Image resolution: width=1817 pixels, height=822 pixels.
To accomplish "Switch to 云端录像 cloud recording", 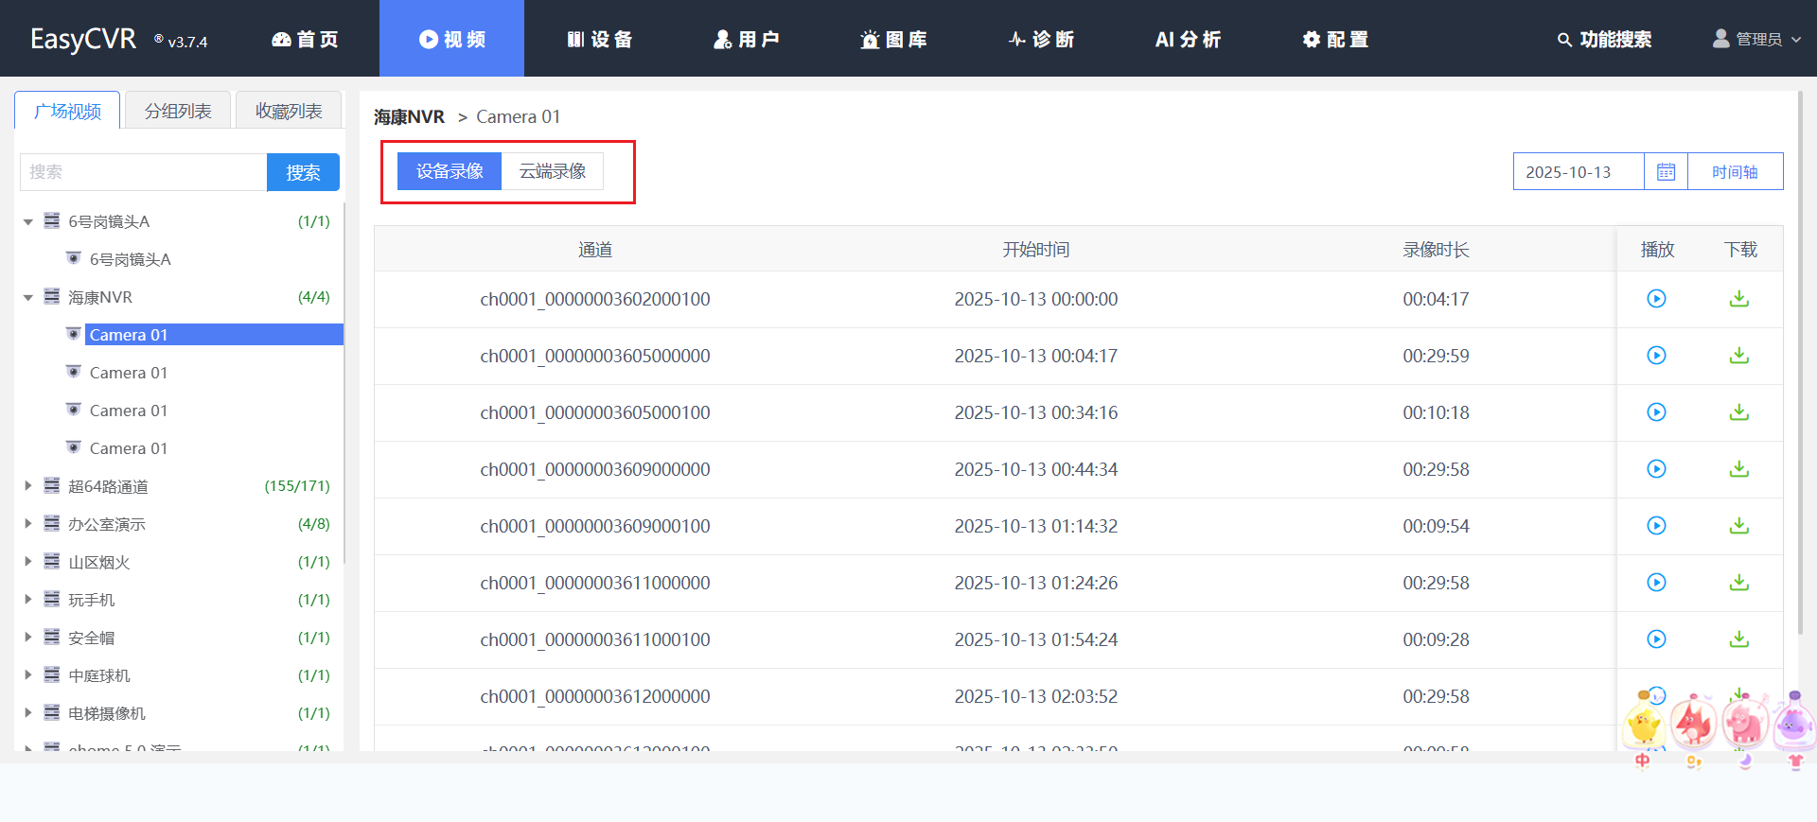I will tap(552, 171).
